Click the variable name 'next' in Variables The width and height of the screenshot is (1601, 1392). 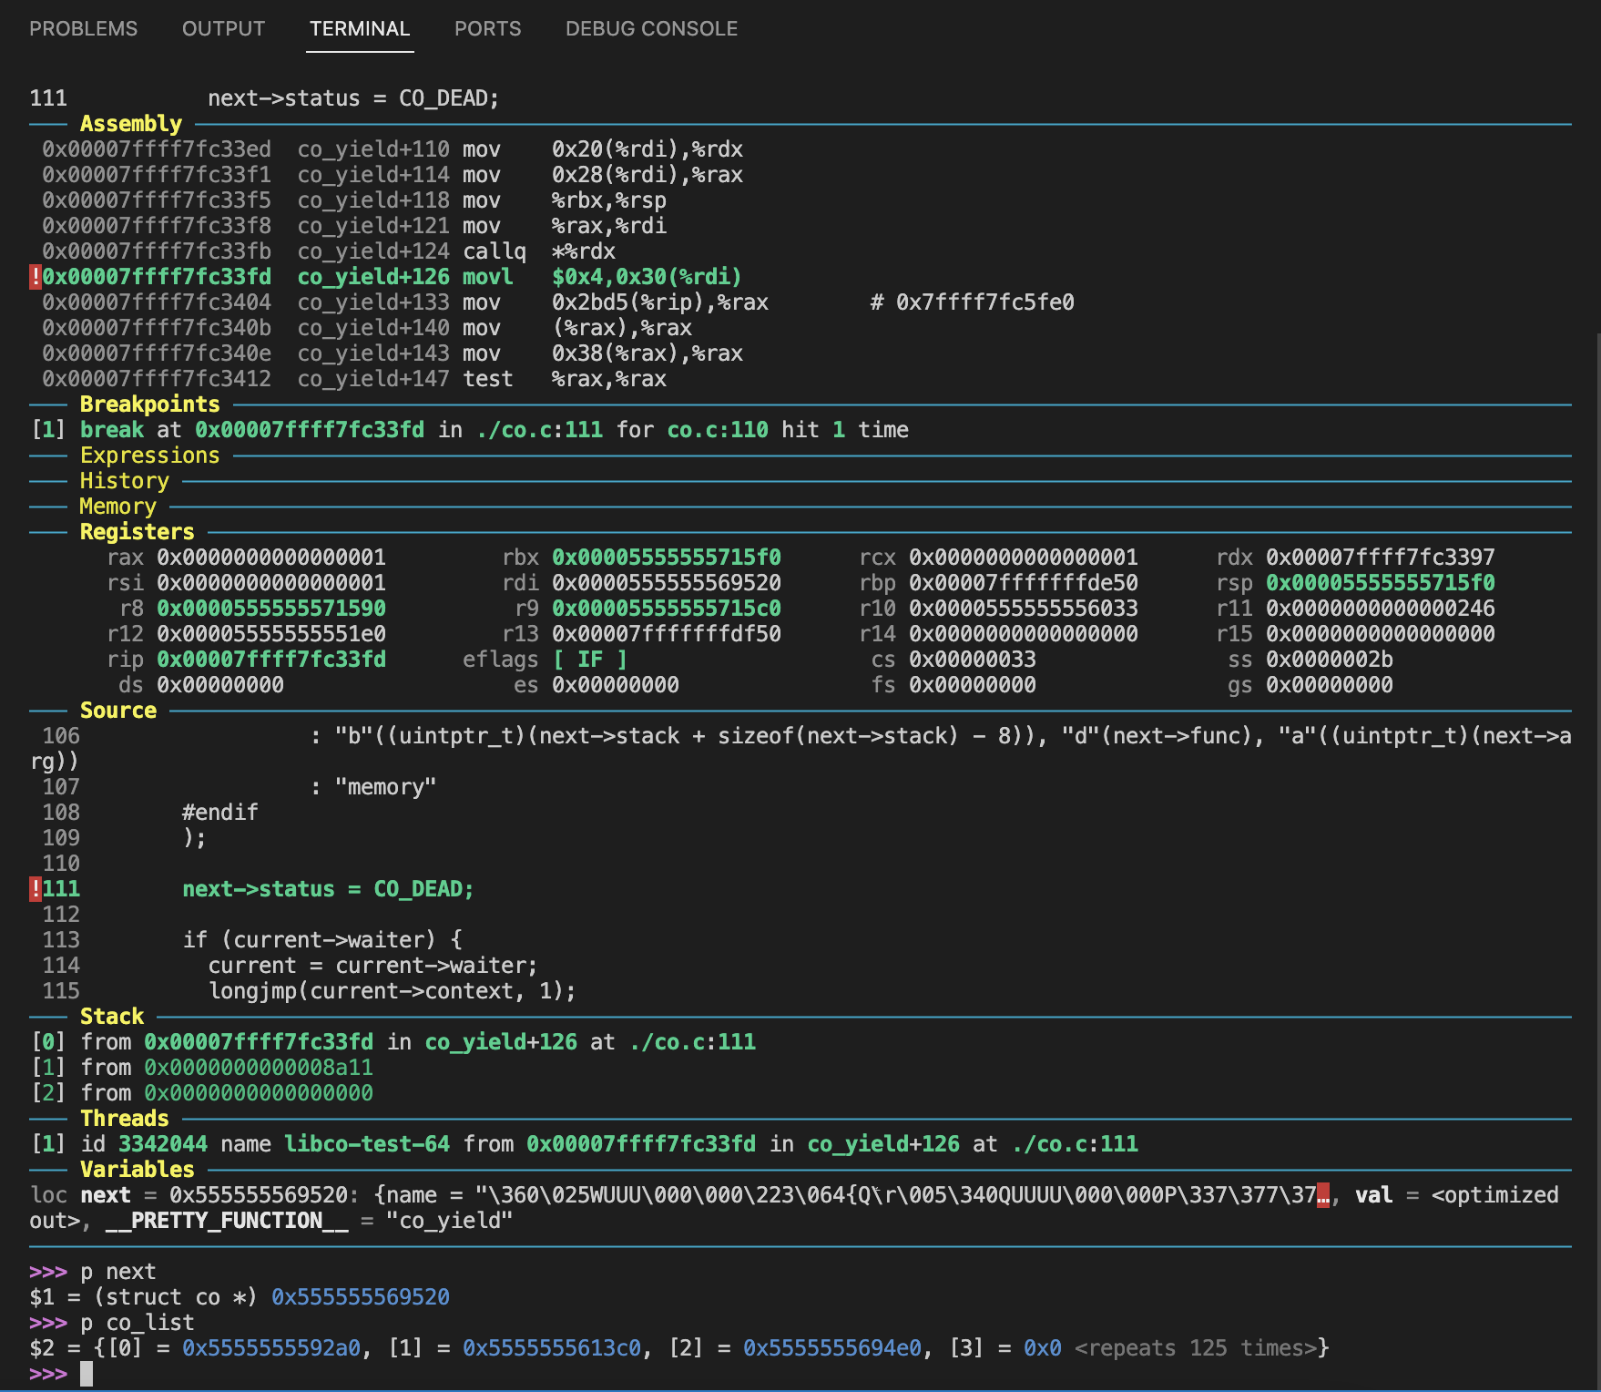coord(106,1194)
